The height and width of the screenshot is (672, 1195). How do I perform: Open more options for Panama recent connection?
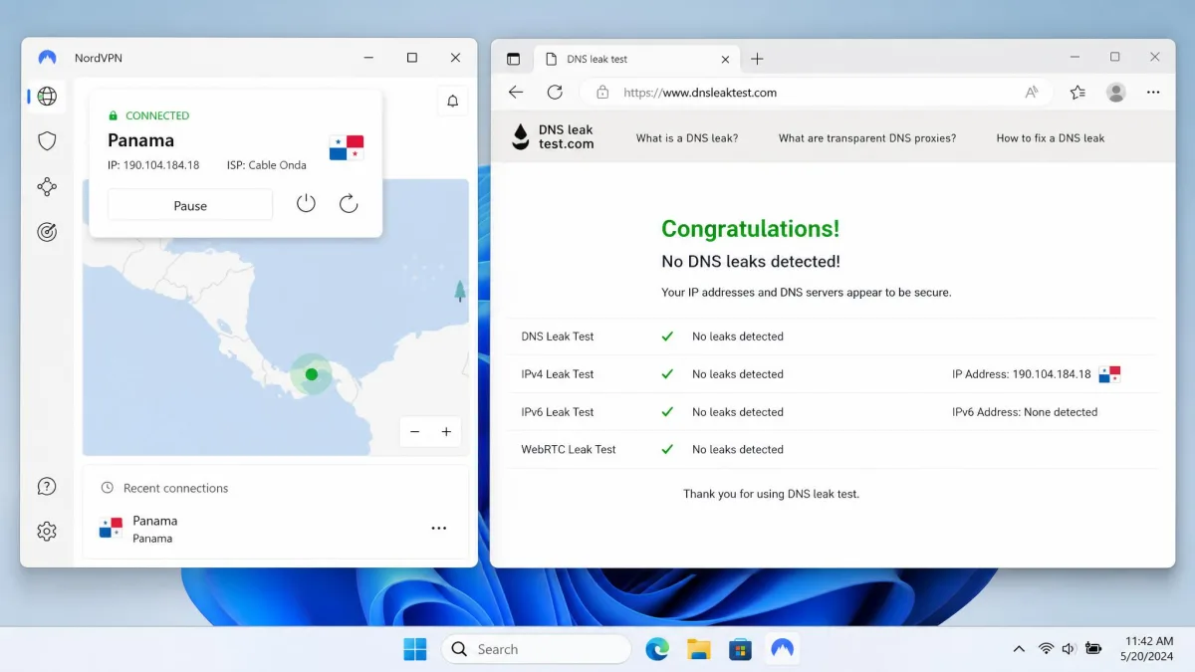[x=439, y=528]
